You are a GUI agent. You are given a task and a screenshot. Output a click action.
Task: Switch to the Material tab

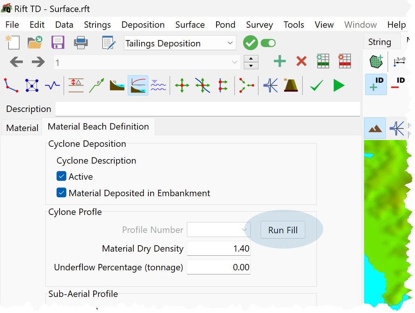click(x=22, y=128)
